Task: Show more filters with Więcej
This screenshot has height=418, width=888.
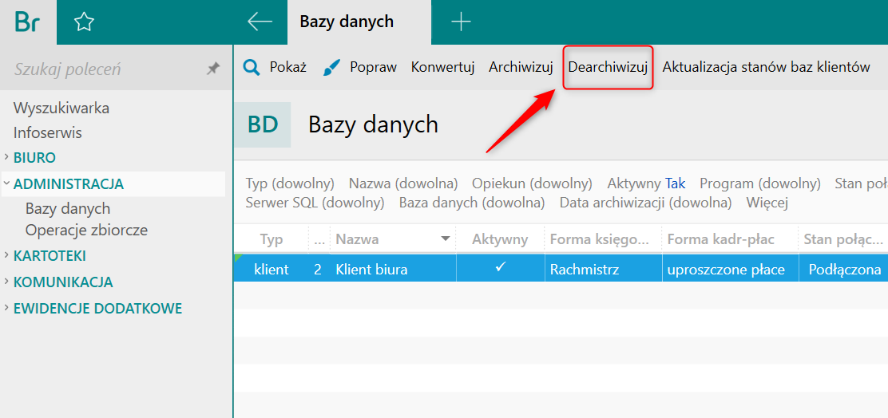Action: tap(767, 202)
